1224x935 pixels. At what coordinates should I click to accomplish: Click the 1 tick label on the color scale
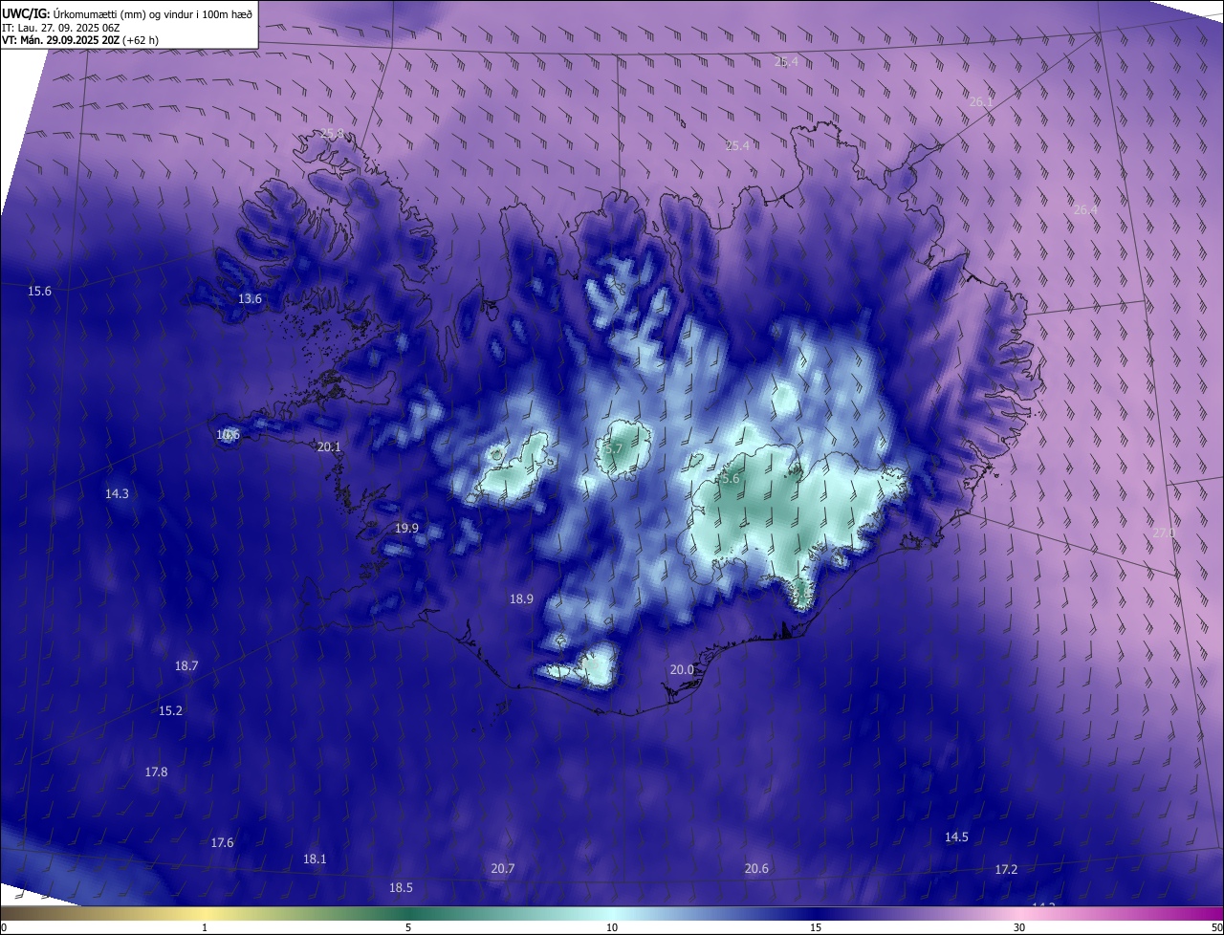[205, 927]
